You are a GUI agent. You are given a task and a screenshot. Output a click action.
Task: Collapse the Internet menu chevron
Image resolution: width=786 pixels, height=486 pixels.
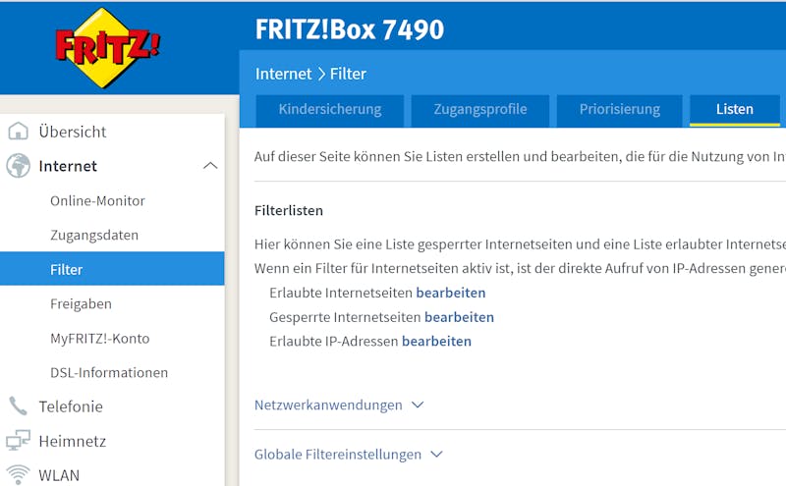(x=210, y=166)
